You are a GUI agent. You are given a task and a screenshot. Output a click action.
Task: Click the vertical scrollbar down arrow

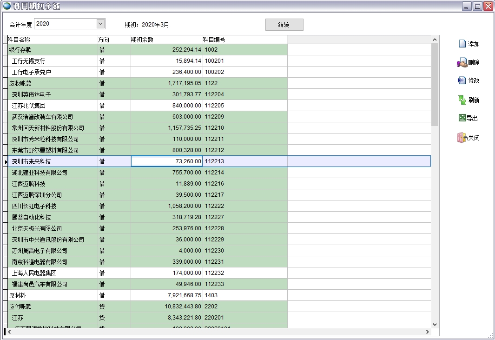click(x=435, y=324)
